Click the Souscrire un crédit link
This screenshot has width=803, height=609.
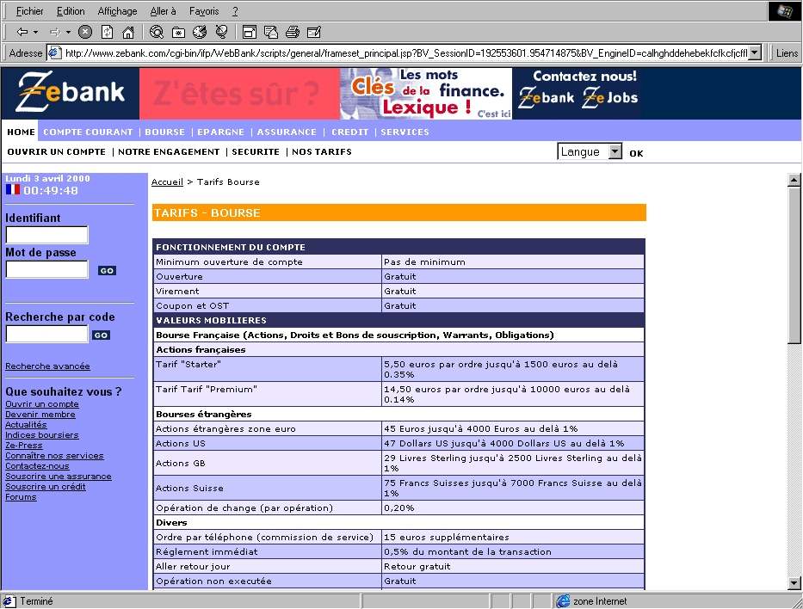tap(46, 487)
